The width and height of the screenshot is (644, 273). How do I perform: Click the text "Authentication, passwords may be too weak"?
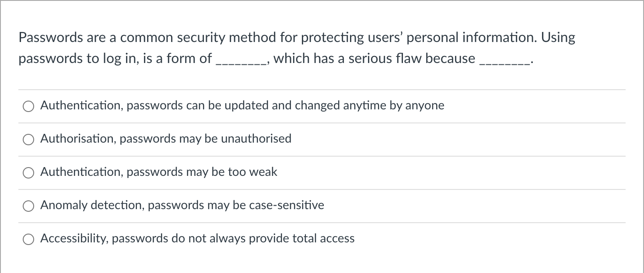pyautogui.click(x=158, y=172)
